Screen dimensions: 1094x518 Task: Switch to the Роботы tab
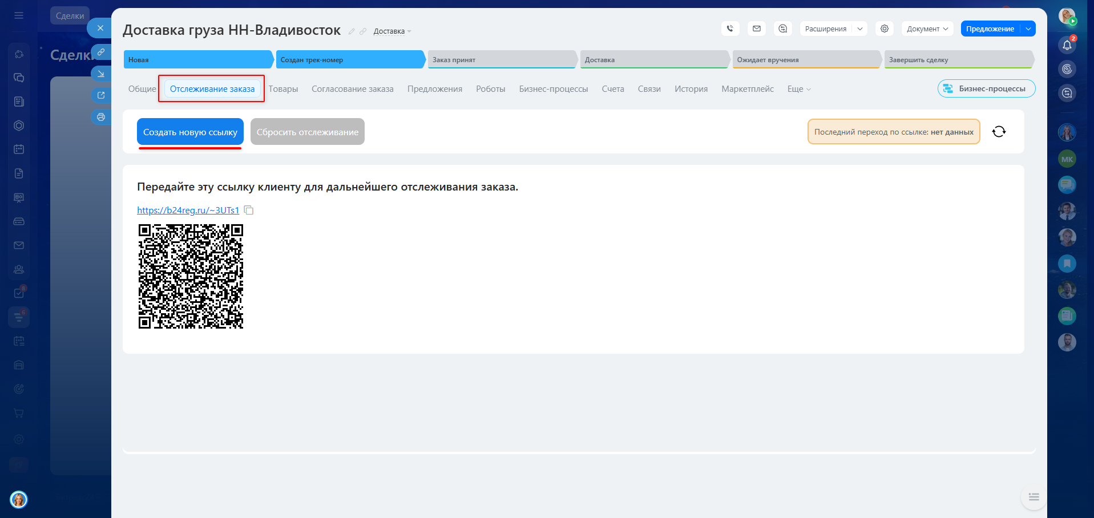point(491,89)
